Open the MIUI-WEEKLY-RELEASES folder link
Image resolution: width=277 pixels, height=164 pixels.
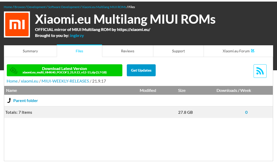(65, 81)
